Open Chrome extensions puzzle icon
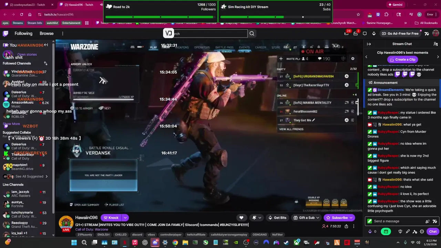Viewport: 441px width, 248px height. click(387, 14)
